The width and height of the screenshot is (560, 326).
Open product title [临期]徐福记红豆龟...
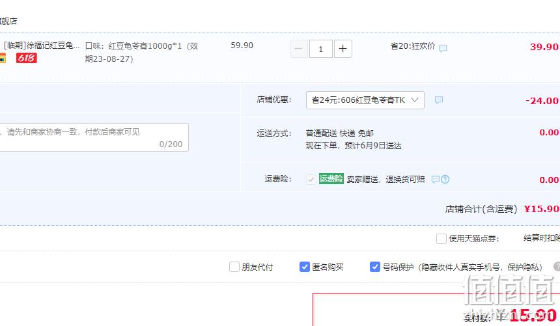42,46
